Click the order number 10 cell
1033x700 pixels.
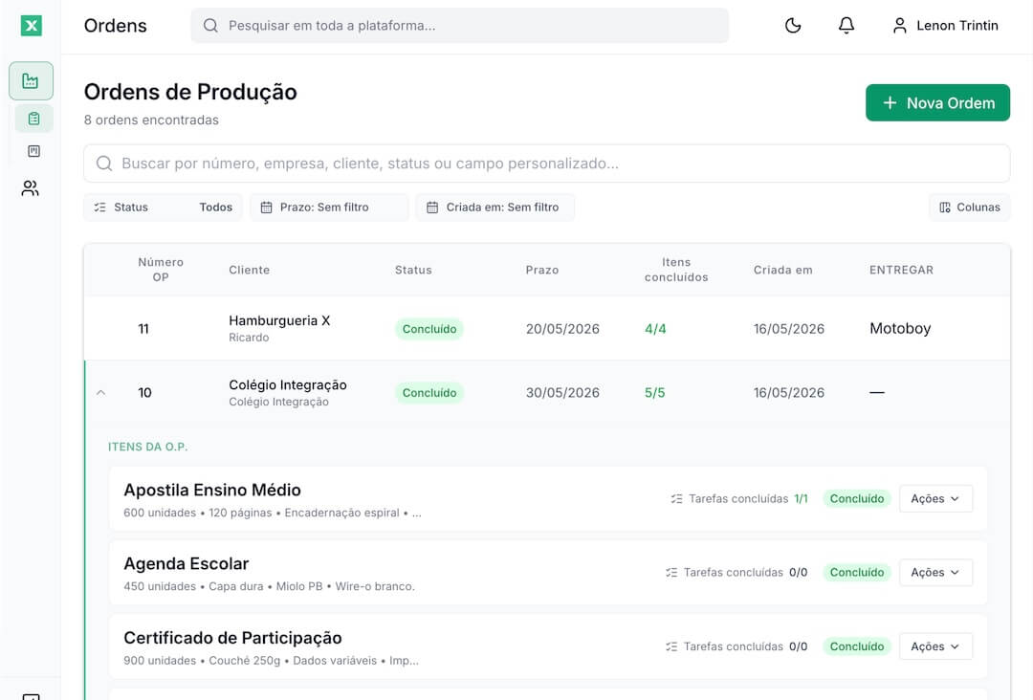[145, 393]
